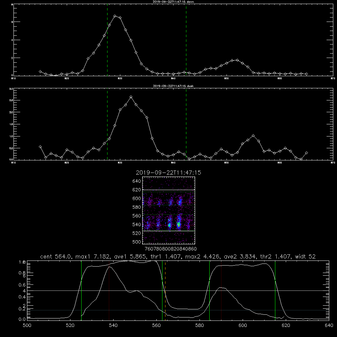The height and width of the screenshot is (337, 337).
Task: Click the left green dashed line in the dawn plot
Action: (107, 41)
